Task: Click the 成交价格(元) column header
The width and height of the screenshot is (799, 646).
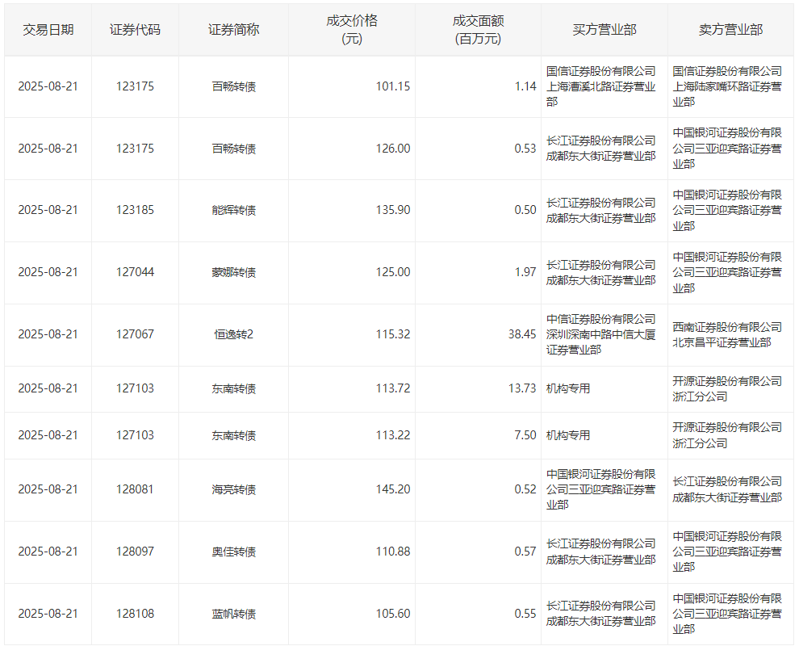Action: (x=351, y=30)
